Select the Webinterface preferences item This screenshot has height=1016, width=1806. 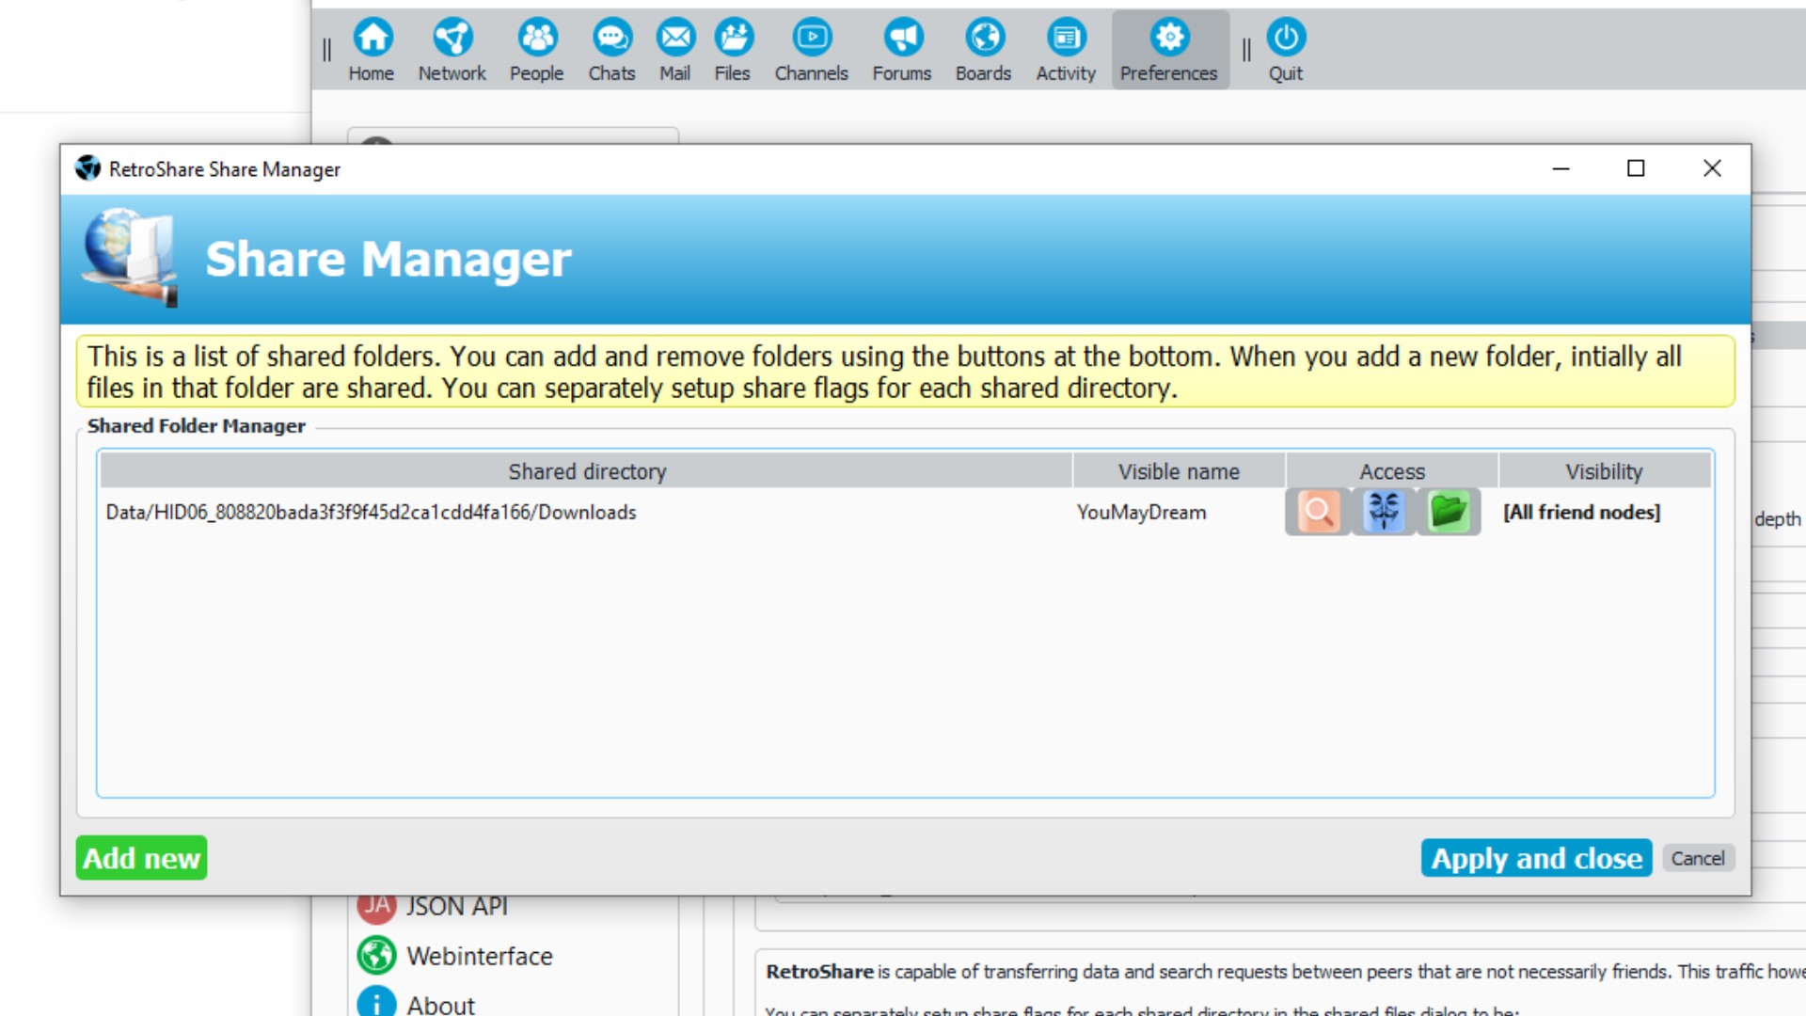tap(479, 956)
